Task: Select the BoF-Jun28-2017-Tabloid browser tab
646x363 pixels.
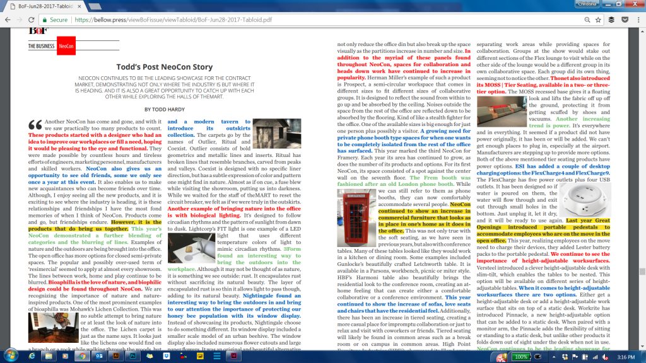Action: [45, 6]
